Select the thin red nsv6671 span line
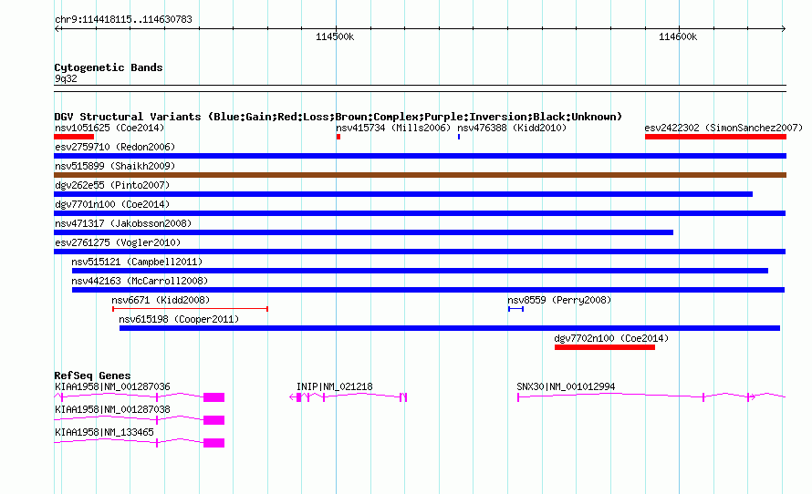Viewport: 812px width, 494px height. point(190,309)
